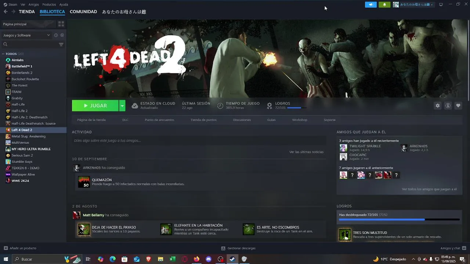Switch to the COMUNIDAD tab
Viewport: 470px width, 264px height.
pos(83,12)
